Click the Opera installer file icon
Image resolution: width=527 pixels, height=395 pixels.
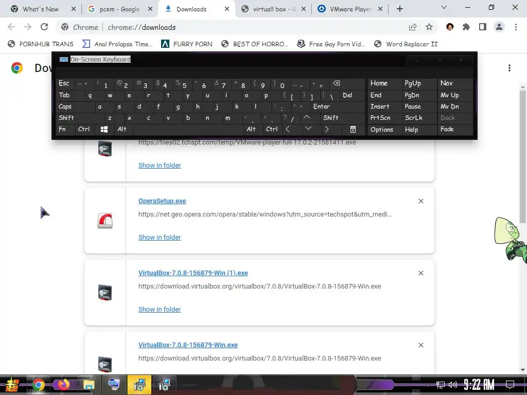pyautogui.click(x=105, y=221)
